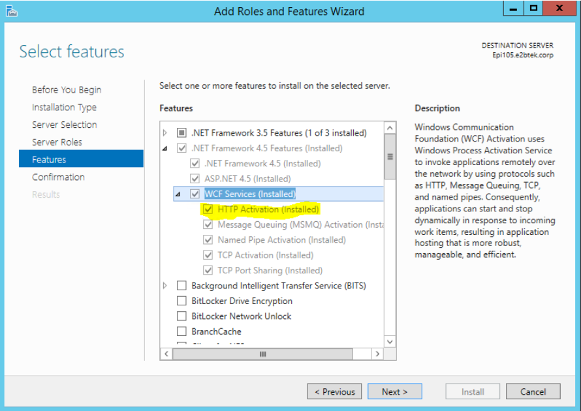Jump to Installation Type page
This screenshot has height=411, width=581.
[64, 108]
